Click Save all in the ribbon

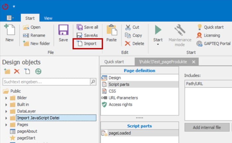pyautogui.click(x=87, y=27)
